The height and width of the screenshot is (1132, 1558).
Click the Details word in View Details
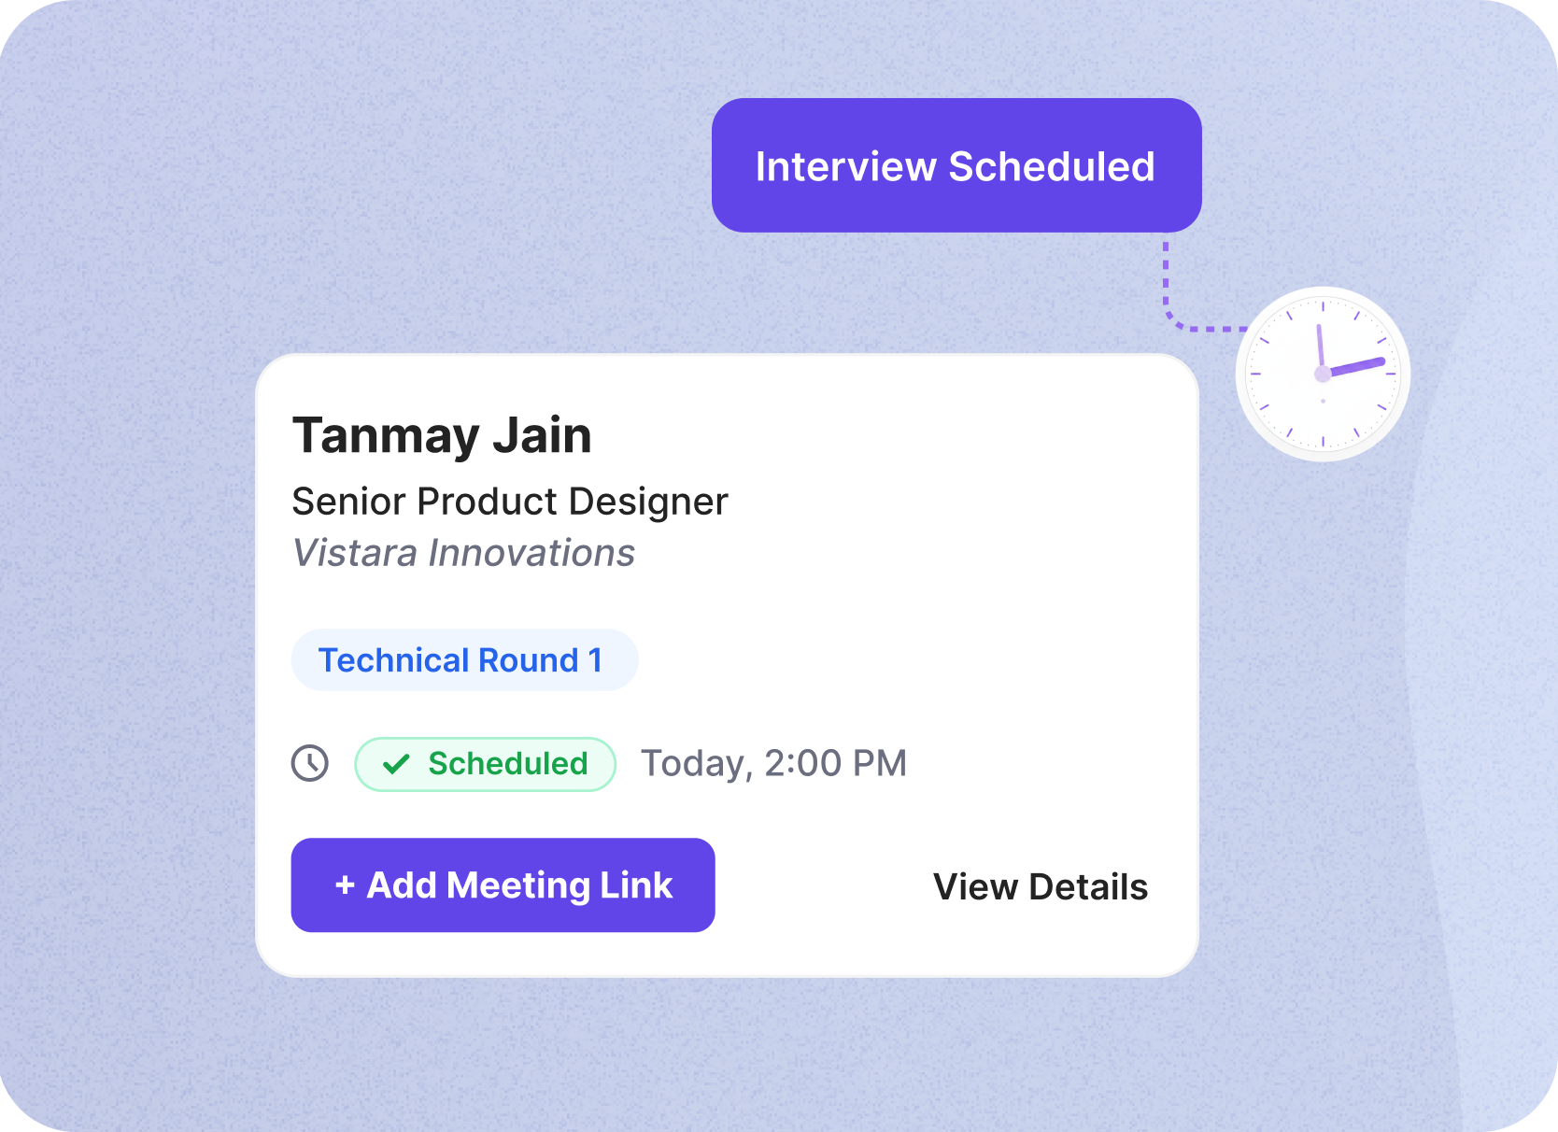pos(1088,886)
